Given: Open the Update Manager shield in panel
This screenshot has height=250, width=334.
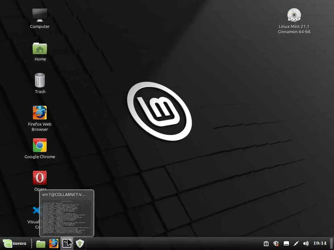Looking at the screenshot, I should click(80, 243).
